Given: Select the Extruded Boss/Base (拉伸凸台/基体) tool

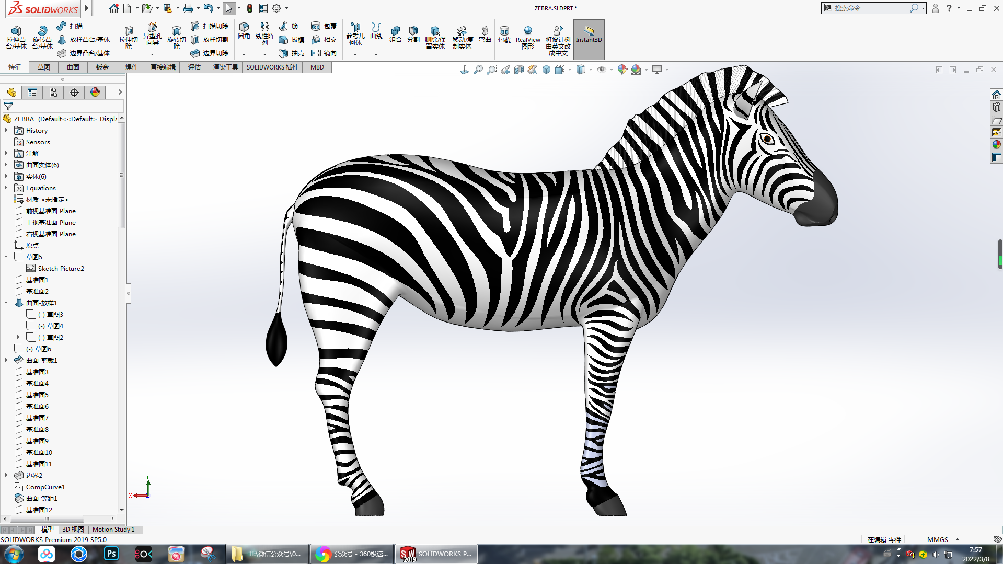Looking at the screenshot, I should 16,37.
